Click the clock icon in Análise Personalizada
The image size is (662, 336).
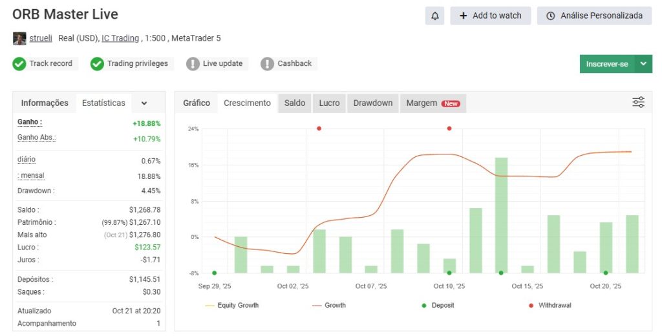tap(551, 16)
